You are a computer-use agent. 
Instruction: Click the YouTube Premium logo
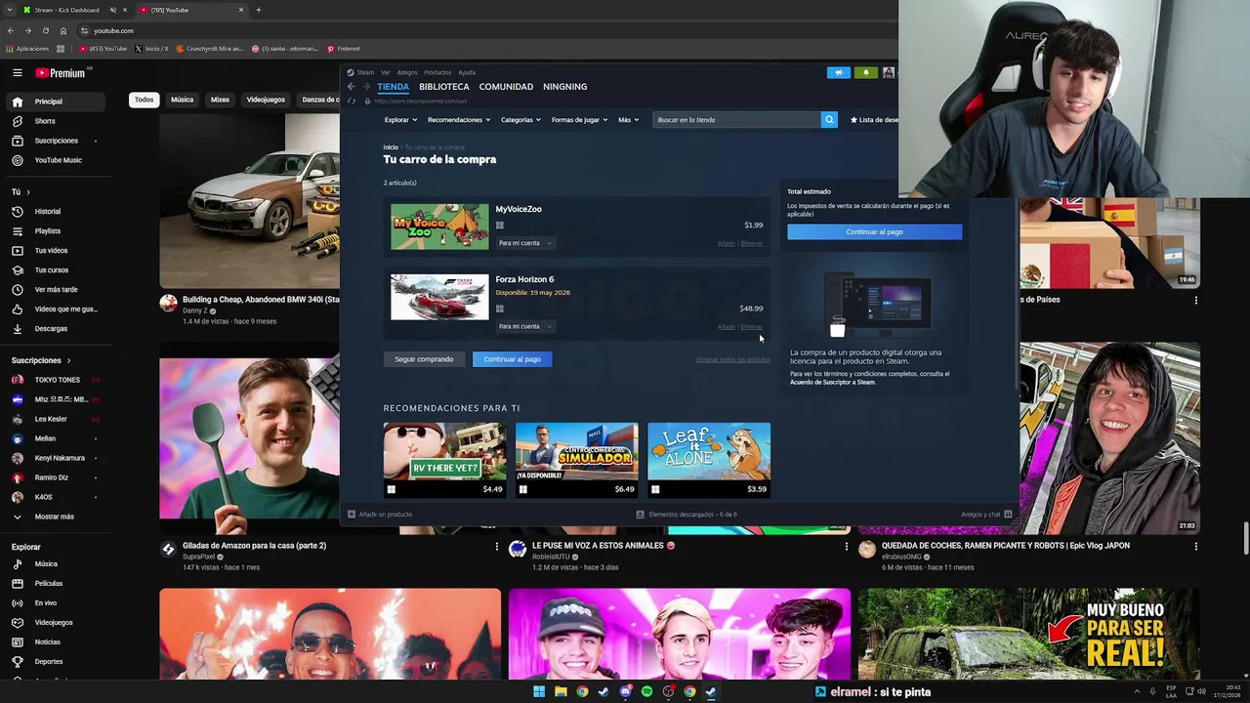[x=61, y=72]
